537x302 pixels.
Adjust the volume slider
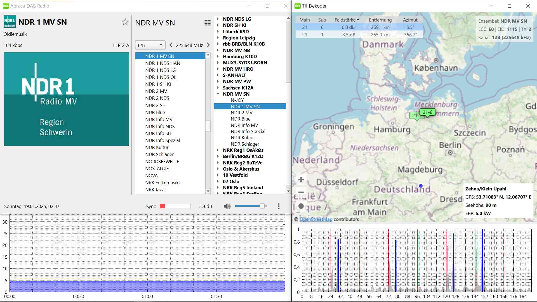(x=262, y=206)
